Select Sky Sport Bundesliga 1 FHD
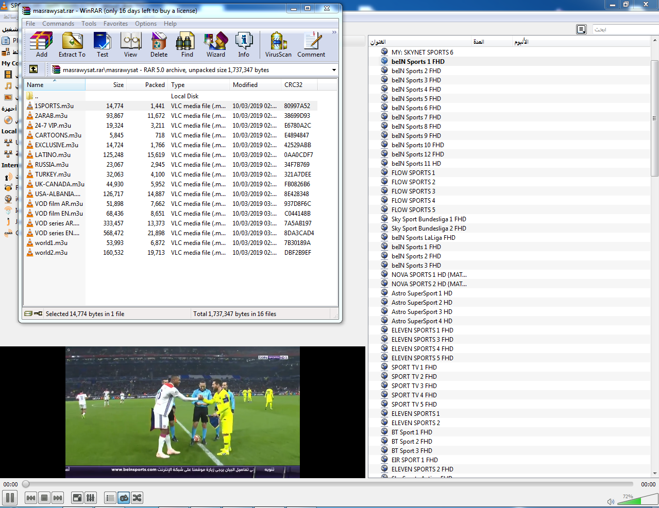This screenshot has height=508, width=659. (x=429, y=219)
